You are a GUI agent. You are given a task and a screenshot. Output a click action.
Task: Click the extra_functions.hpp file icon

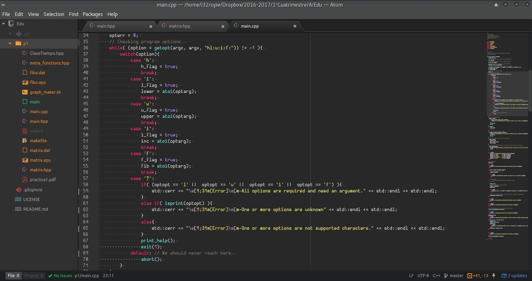tap(25, 63)
